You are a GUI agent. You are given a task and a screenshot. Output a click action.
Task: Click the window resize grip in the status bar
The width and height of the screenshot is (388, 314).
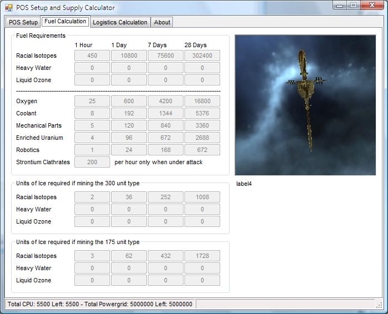tap(379, 305)
